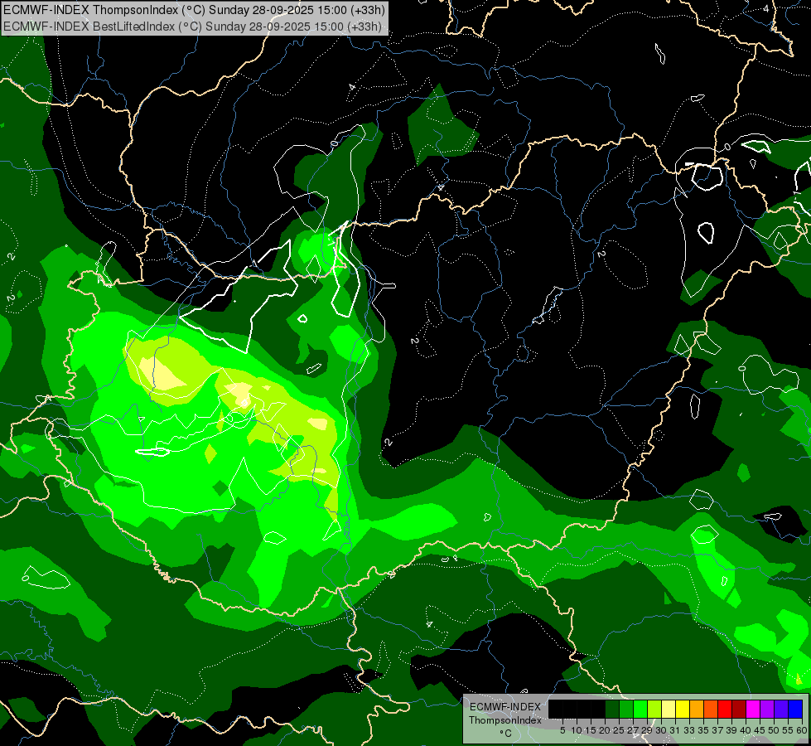The image size is (811, 746).
Task: Pick the bright red 37–39 legend swatch
Action: click(725, 709)
